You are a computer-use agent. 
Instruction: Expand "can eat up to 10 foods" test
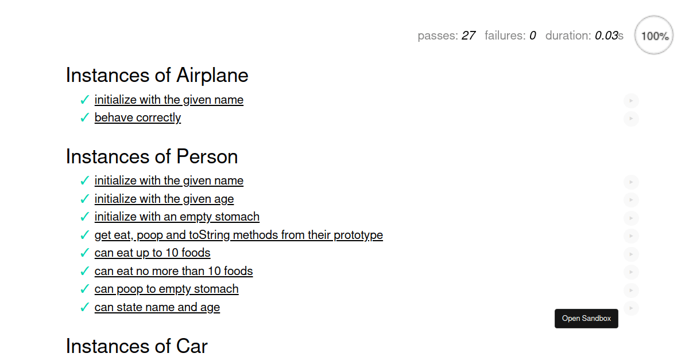(153, 253)
